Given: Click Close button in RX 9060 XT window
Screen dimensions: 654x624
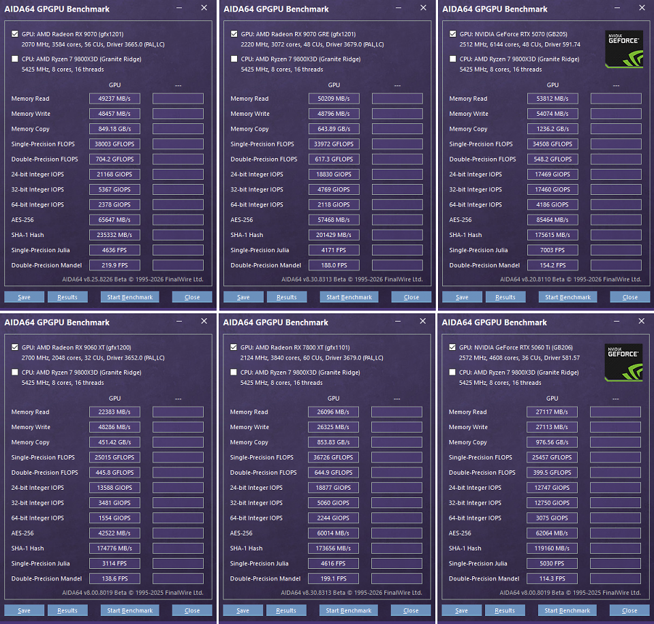Looking at the screenshot, I should click(x=192, y=610).
